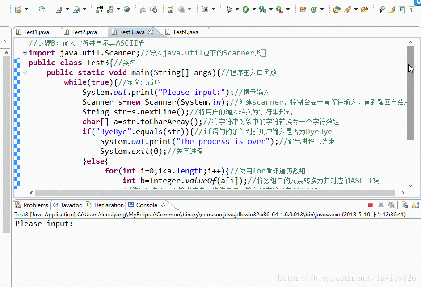Click the open folder icon after Search

coord(364,10)
